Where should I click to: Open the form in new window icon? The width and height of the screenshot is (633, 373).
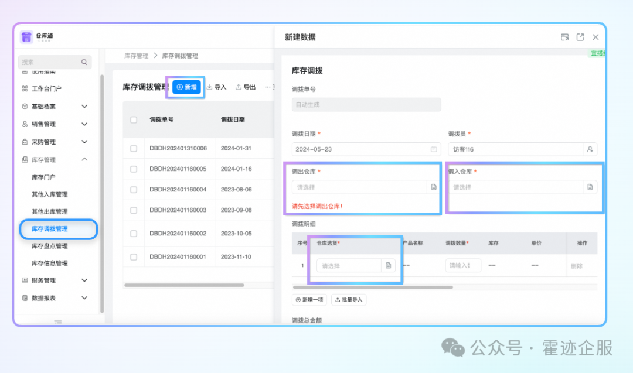pyautogui.click(x=580, y=37)
